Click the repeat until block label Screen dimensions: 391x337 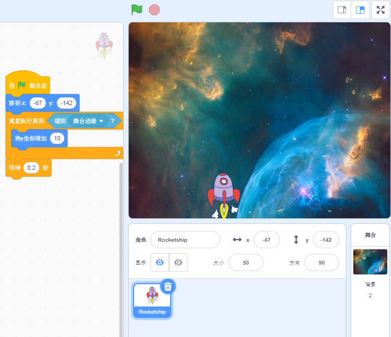click(26, 121)
